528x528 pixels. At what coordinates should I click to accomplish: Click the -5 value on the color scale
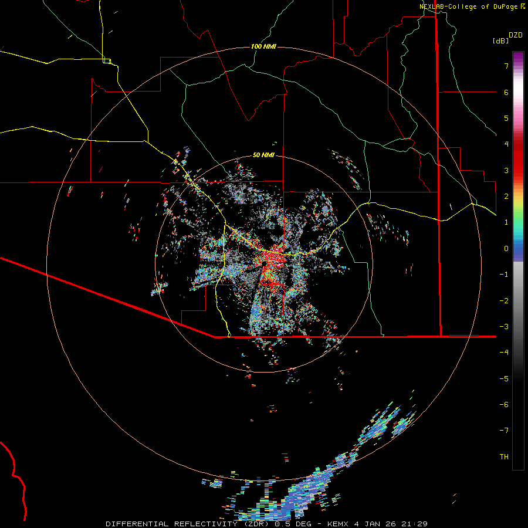[504, 379]
